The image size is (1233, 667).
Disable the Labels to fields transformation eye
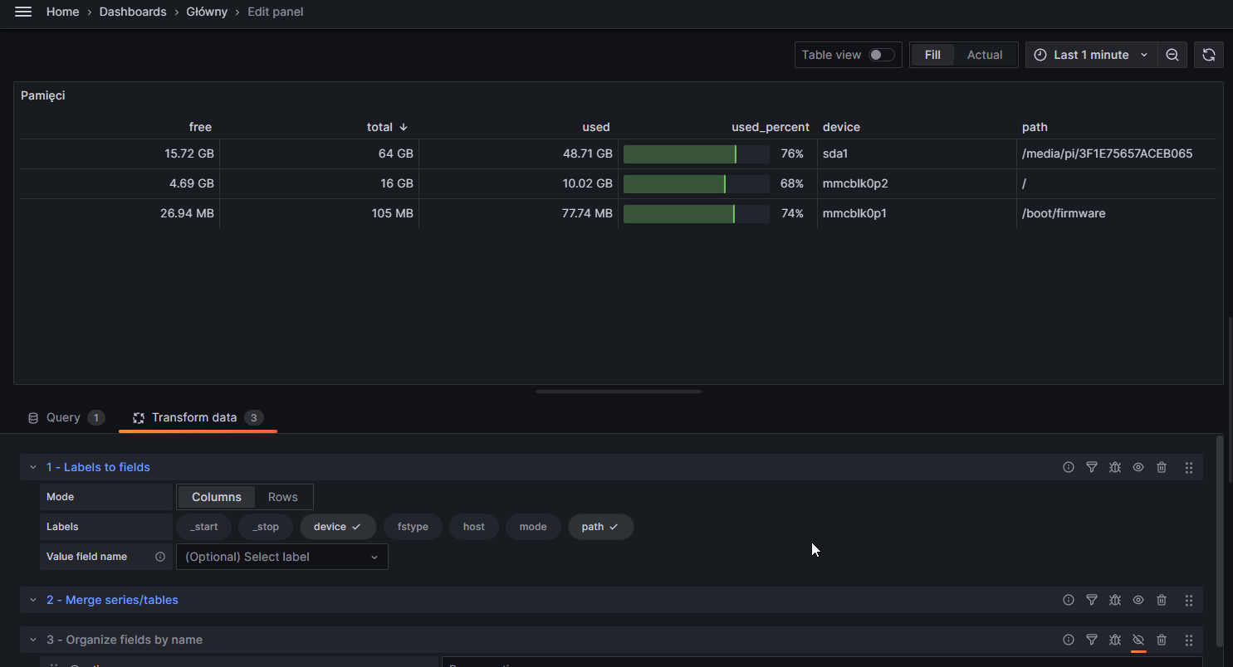[1138, 467]
